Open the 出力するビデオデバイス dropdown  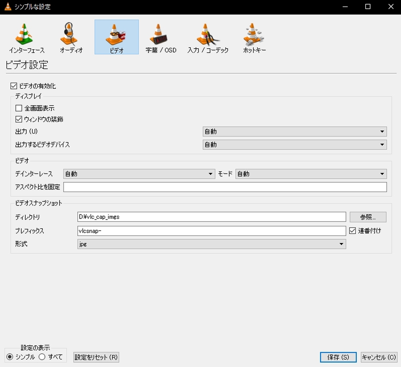294,145
